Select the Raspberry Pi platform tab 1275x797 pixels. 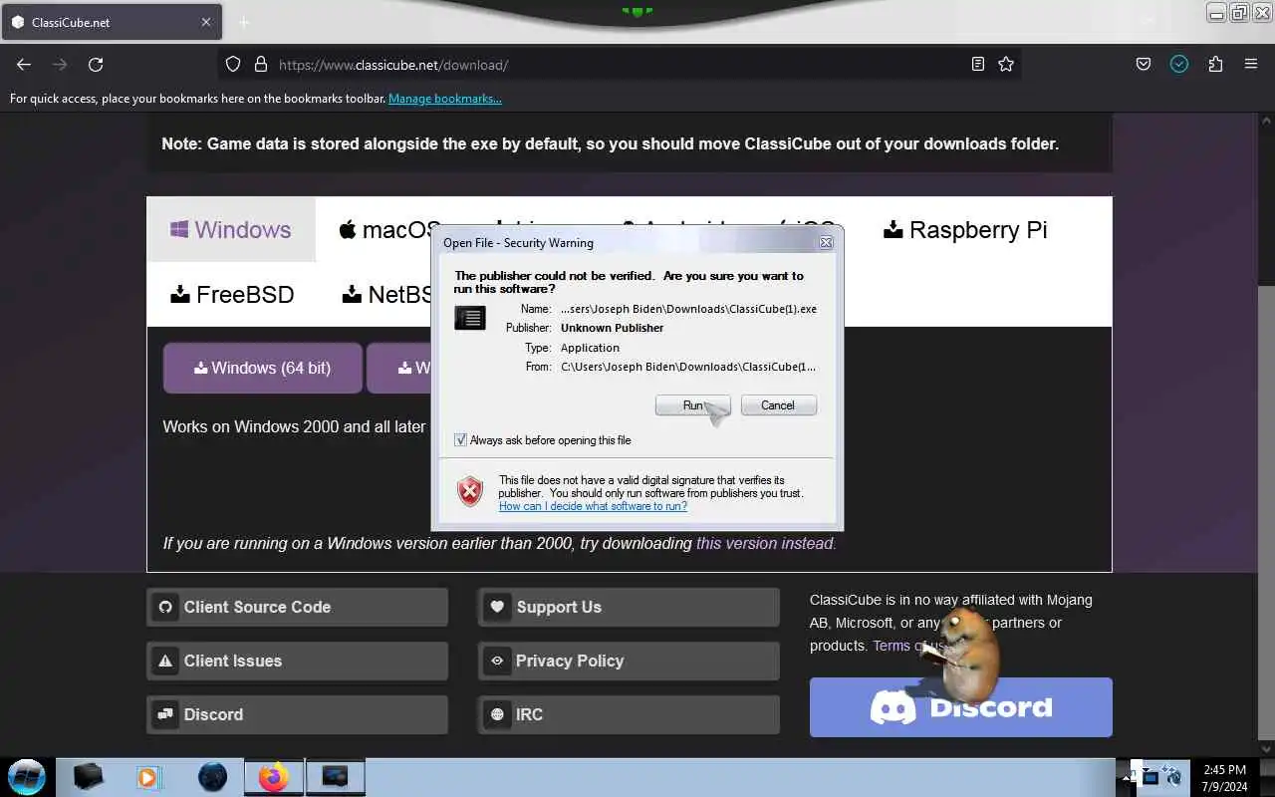(x=965, y=230)
